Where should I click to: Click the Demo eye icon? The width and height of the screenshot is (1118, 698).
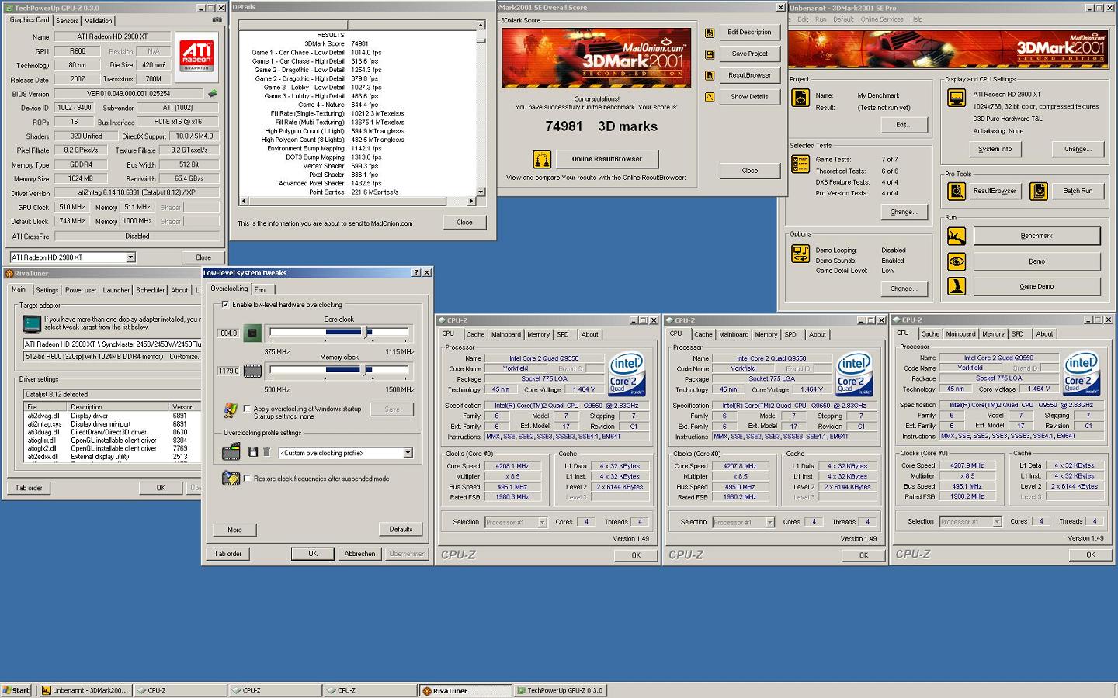tap(957, 261)
